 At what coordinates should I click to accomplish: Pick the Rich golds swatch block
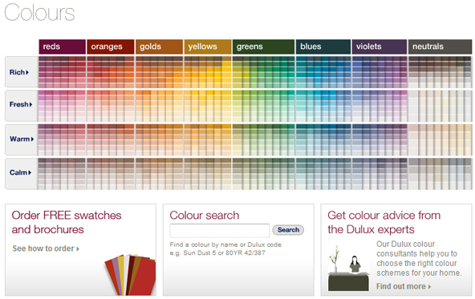click(159, 72)
